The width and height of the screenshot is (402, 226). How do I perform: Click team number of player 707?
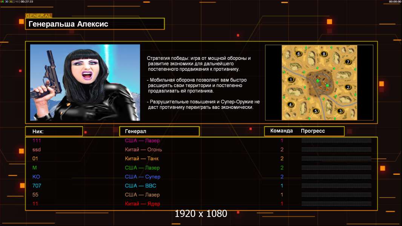pyautogui.click(x=282, y=186)
